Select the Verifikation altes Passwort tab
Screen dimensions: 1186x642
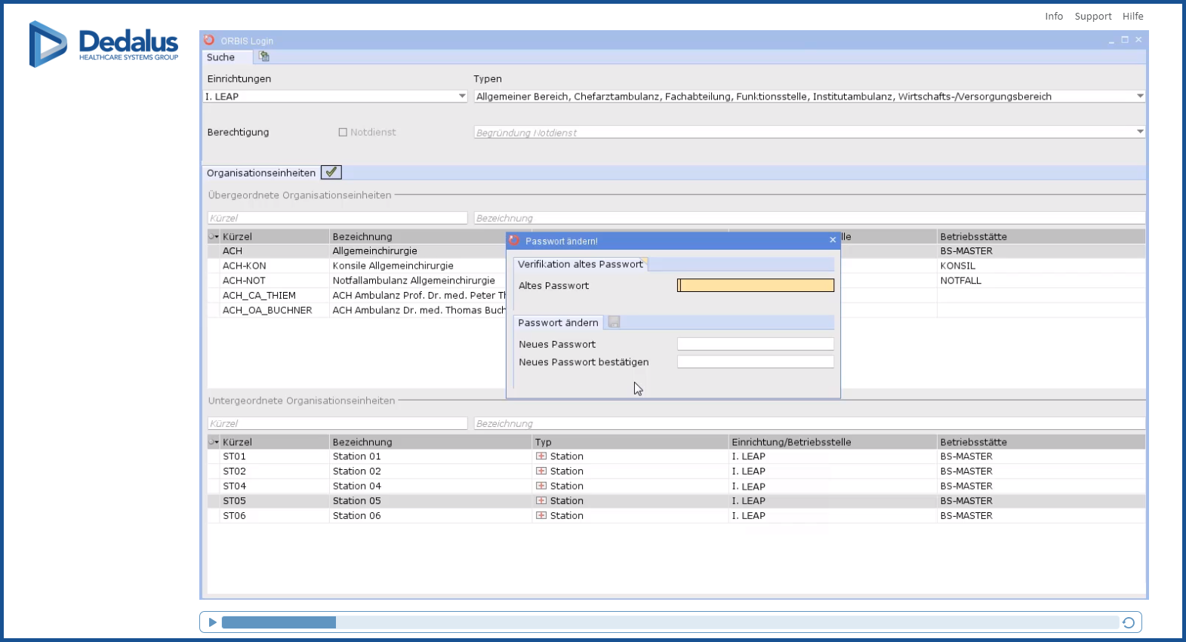pyautogui.click(x=580, y=264)
